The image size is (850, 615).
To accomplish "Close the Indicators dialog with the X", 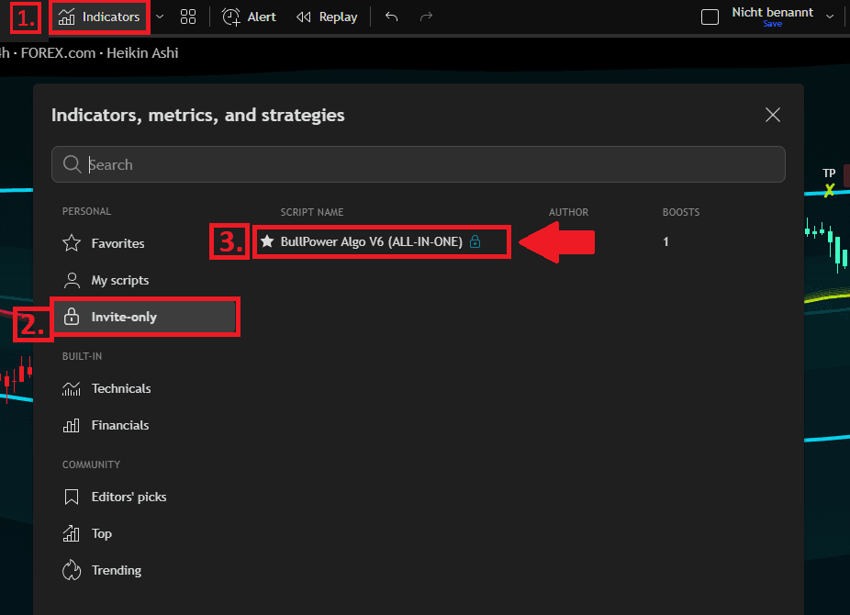I will coord(773,115).
